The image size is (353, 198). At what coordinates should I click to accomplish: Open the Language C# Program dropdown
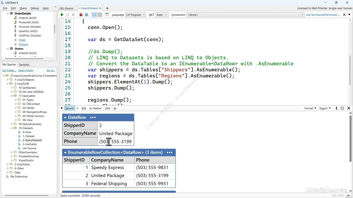pyautogui.click(x=135, y=15)
